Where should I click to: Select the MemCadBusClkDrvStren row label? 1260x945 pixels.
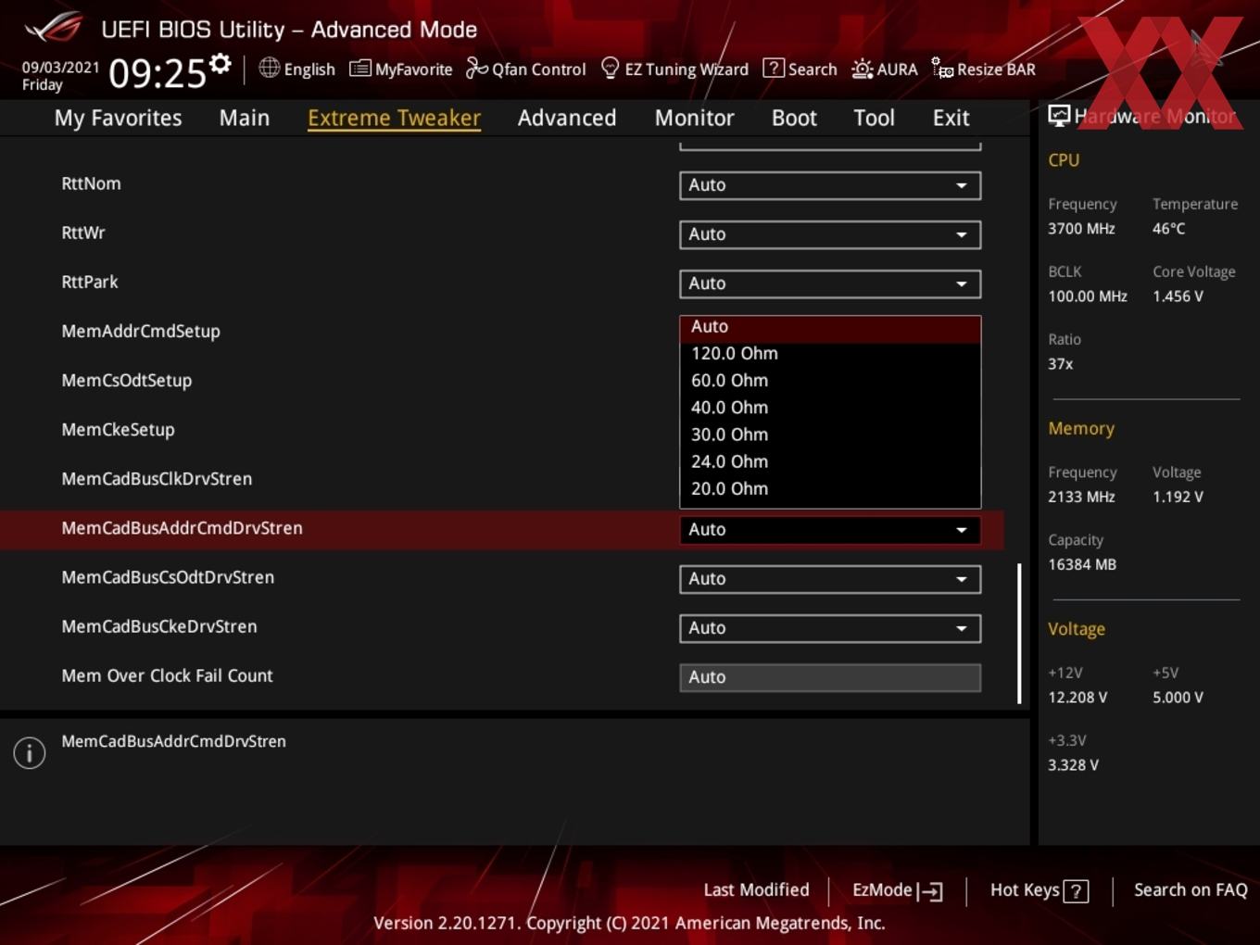(x=157, y=479)
